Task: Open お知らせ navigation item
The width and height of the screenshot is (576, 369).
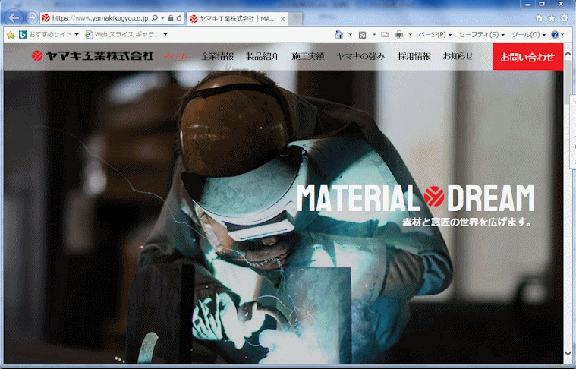Action: 458,56
